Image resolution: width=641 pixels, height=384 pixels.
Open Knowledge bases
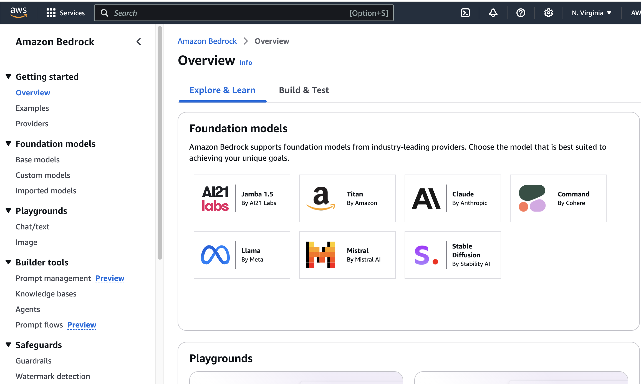46,294
